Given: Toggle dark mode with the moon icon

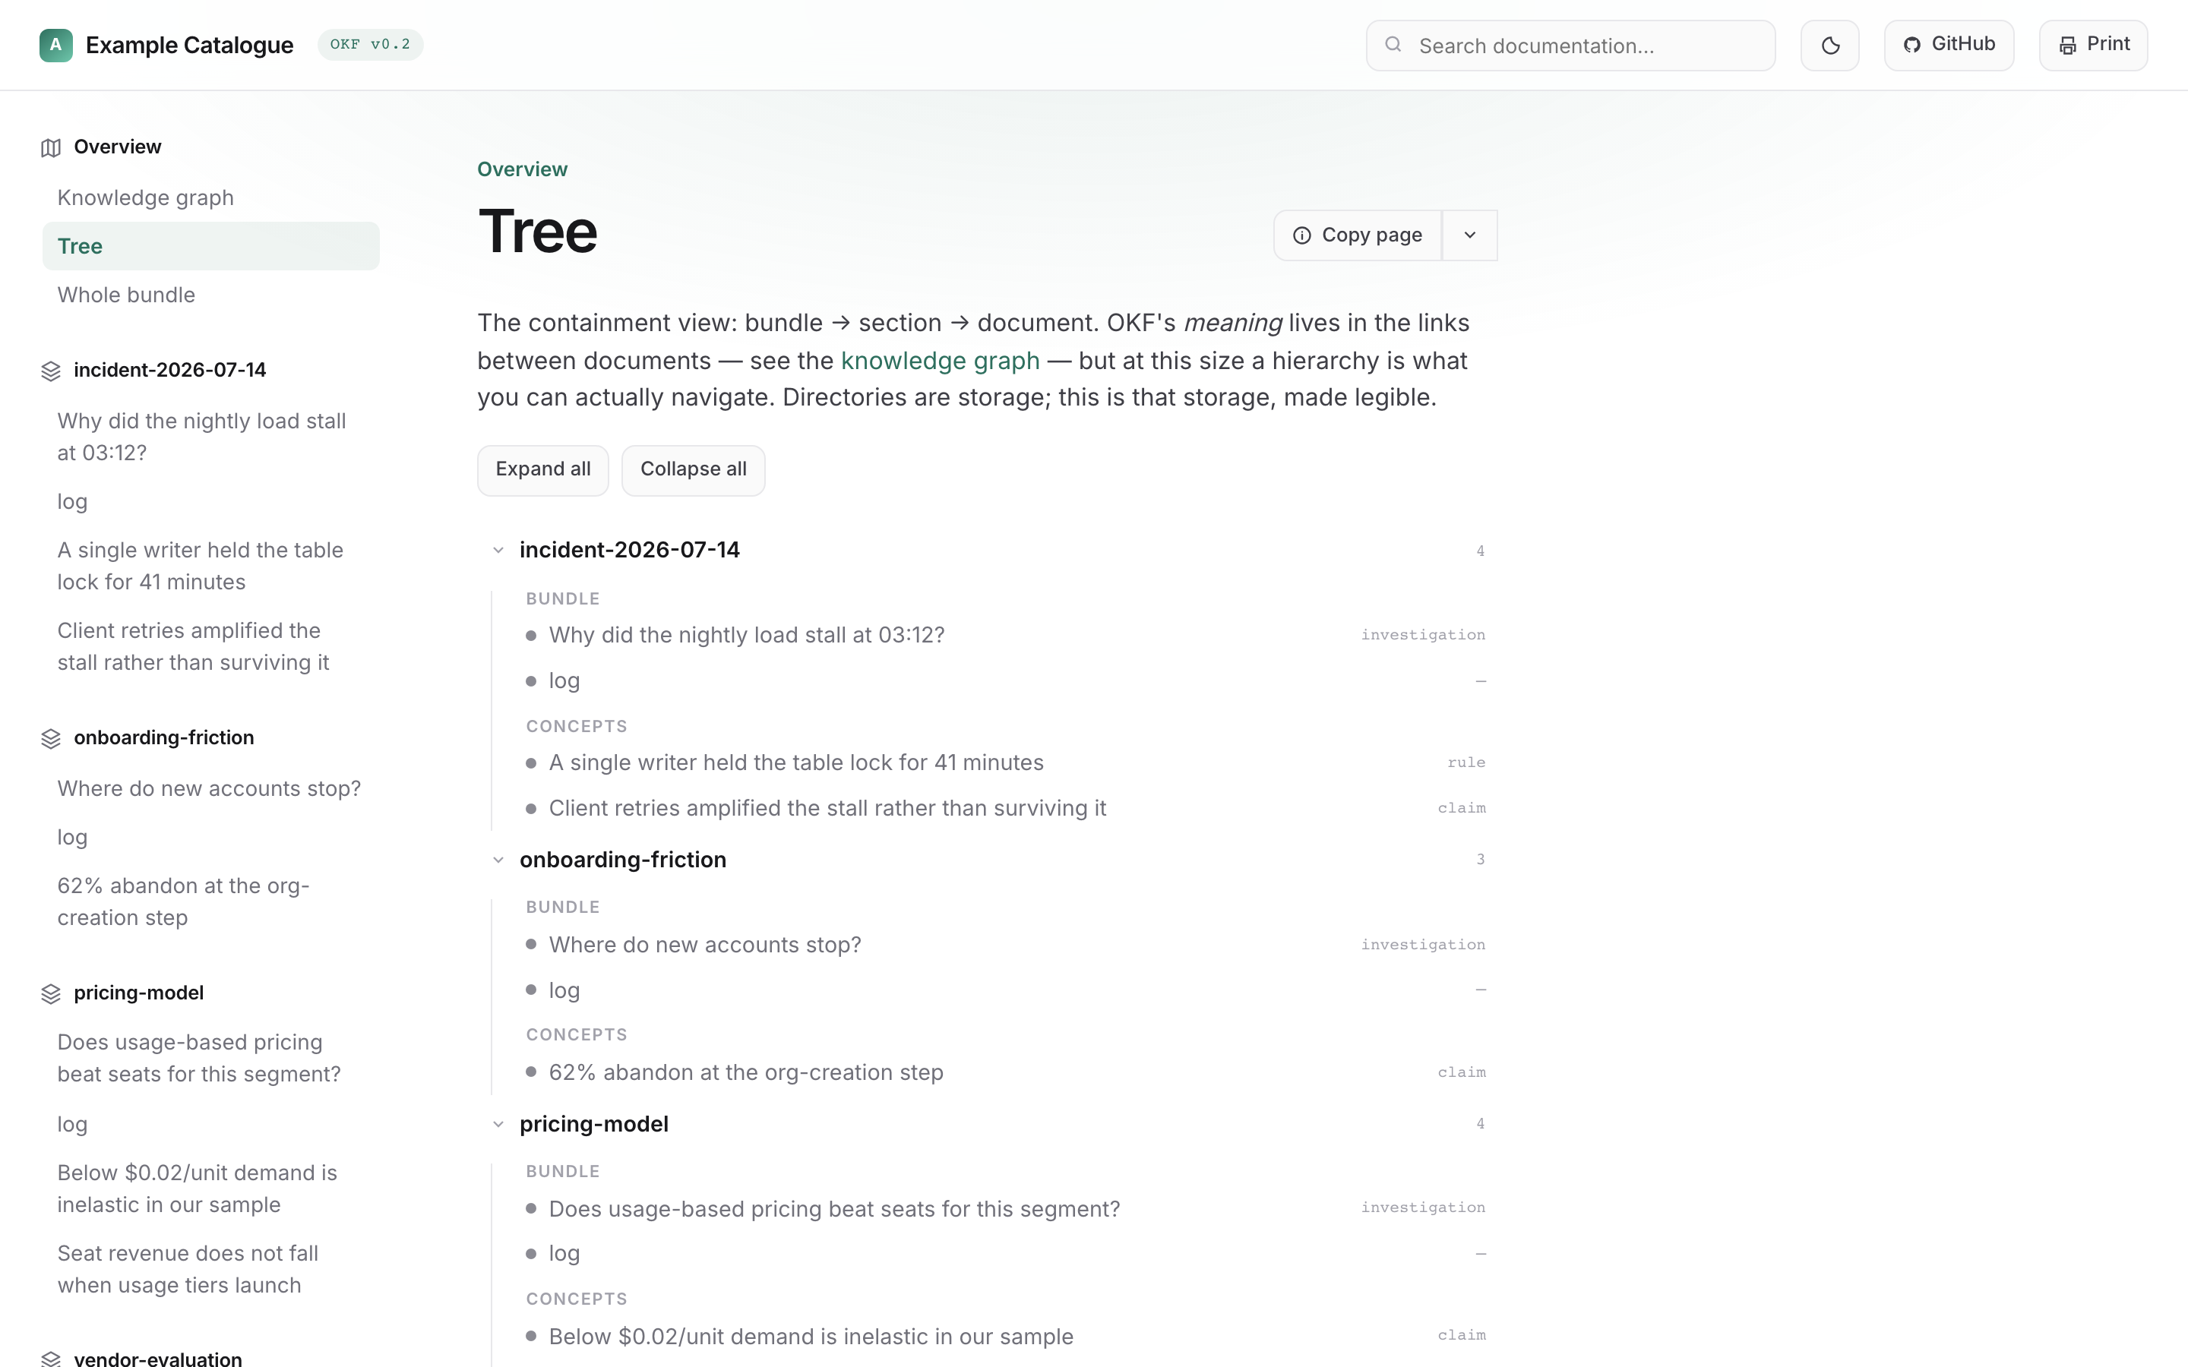Looking at the screenshot, I should 1830,46.
